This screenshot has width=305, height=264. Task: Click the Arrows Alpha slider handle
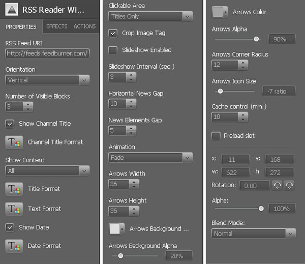[256, 39]
